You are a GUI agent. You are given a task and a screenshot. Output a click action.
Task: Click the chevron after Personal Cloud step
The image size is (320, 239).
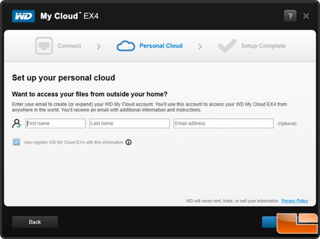tap(200, 47)
